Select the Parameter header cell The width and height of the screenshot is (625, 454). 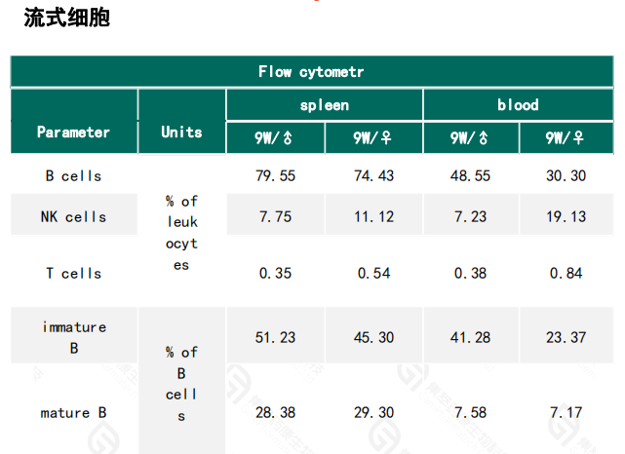74,132
